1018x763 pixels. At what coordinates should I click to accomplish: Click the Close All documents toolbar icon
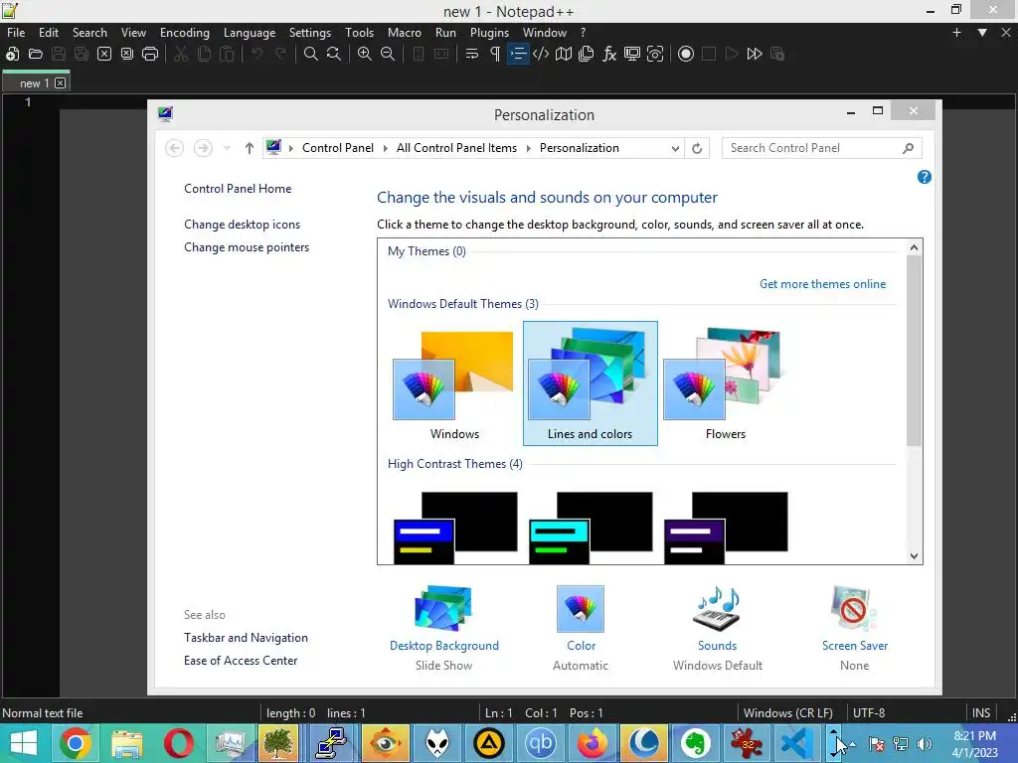pyautogui.click(x=127, y=54)
